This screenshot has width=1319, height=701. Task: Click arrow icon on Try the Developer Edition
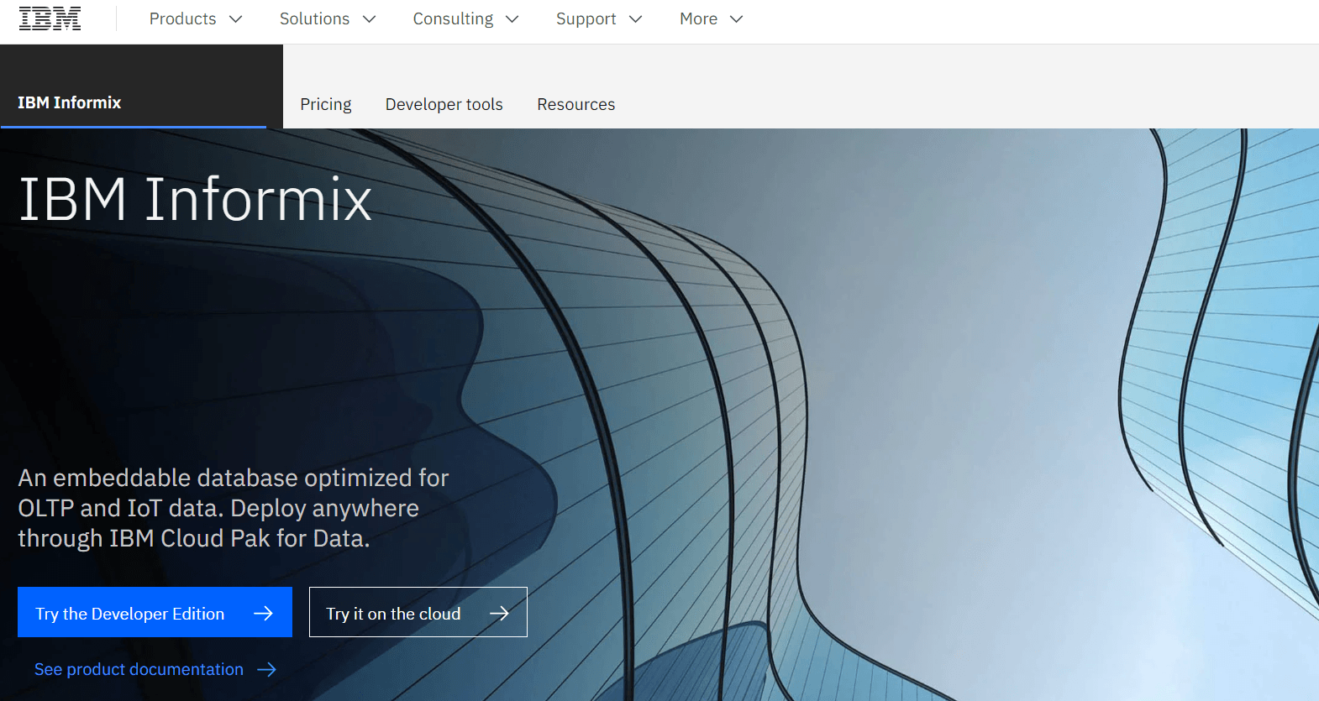pyautogui.click(x=263, y=614)
